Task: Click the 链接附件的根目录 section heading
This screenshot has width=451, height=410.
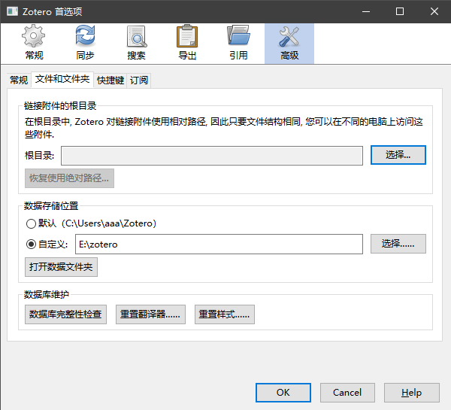Action: coord(60,106)
